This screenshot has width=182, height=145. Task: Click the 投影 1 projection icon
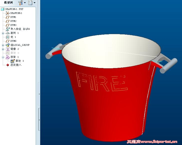point(8,57)
